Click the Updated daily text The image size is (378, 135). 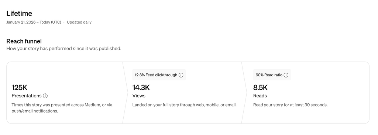coord(79,22)
